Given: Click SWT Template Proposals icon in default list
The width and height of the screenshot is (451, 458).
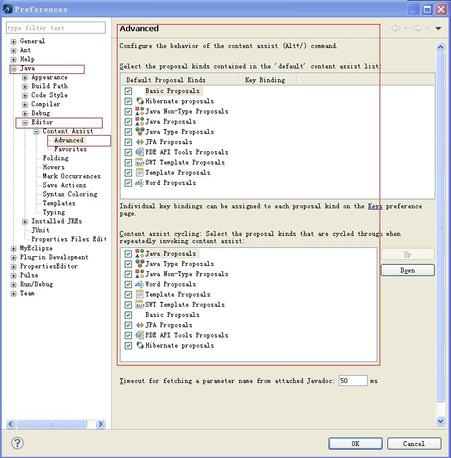Looking at the screenshot, I should [140, 163].
